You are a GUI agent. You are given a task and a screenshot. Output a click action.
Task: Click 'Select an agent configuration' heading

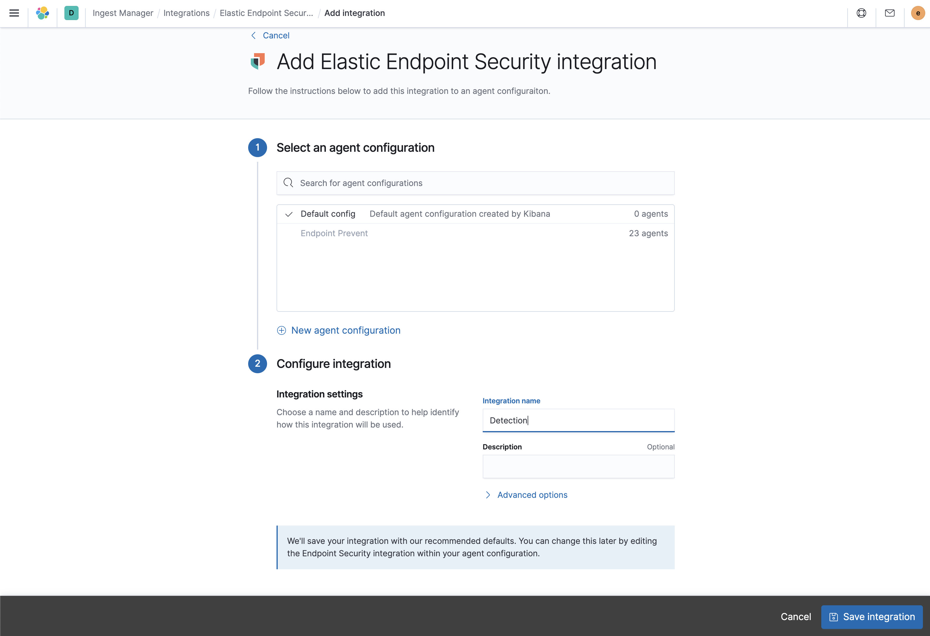355,148
